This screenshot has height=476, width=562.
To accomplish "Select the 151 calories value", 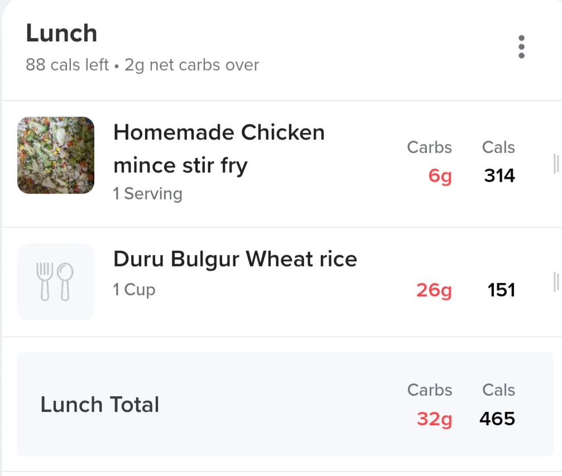I will 501,290.
